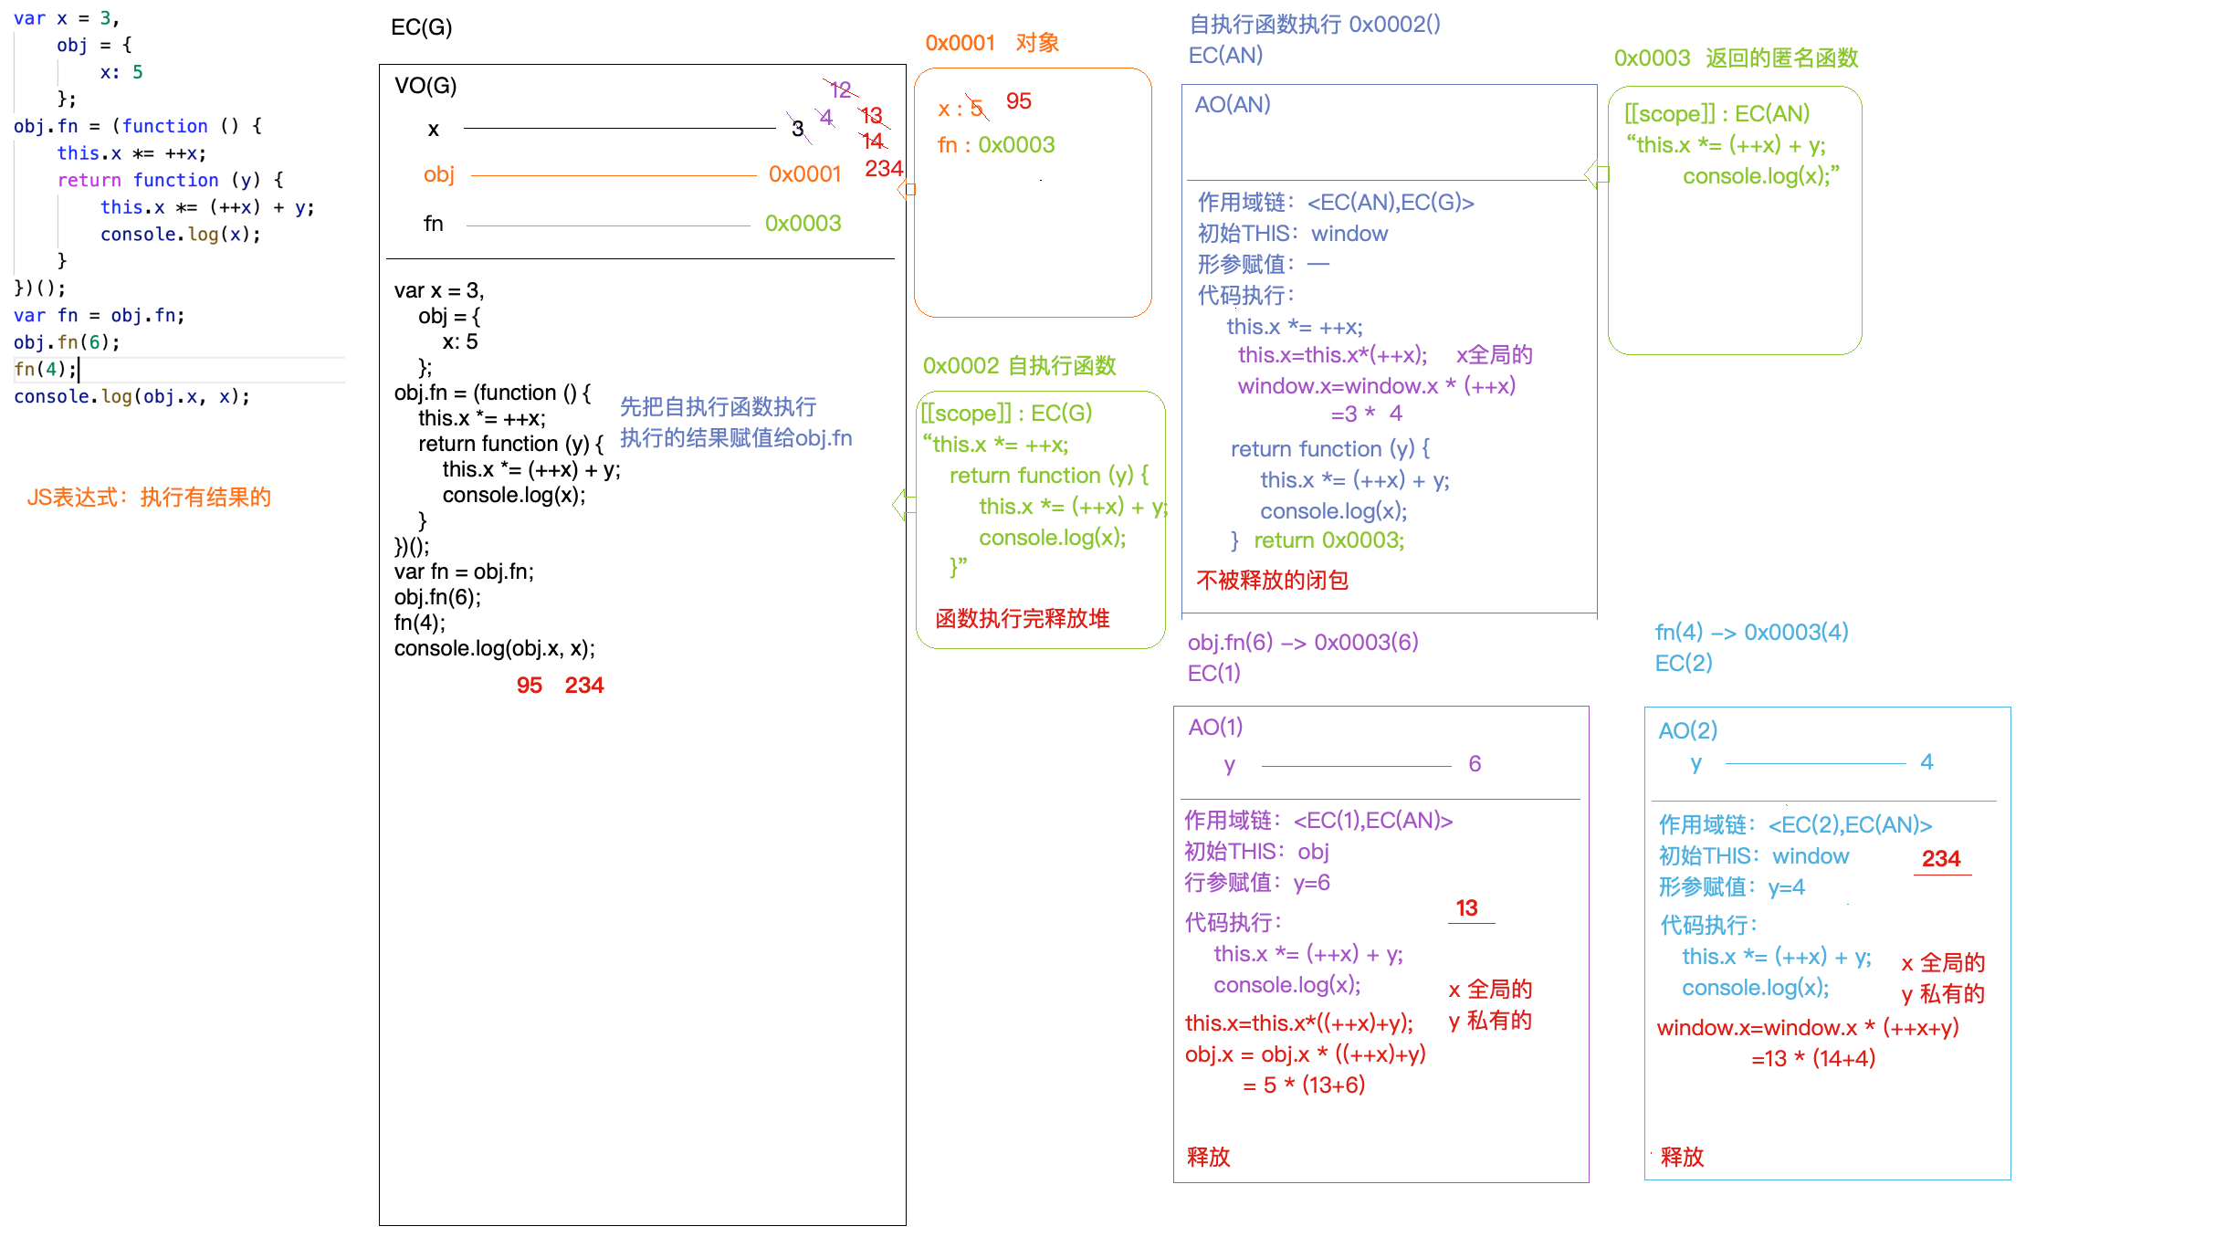Click the red 95 value in object box
The width and height of the screenshot is (2236, 1237).
click(1018, 101)
